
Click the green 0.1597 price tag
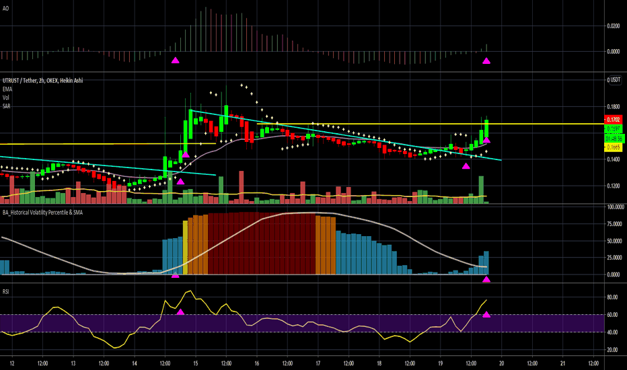click(614, 128)
